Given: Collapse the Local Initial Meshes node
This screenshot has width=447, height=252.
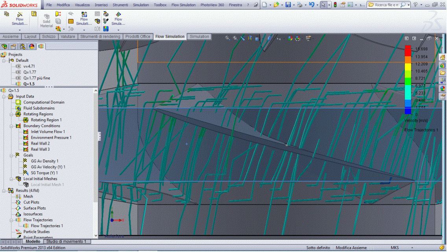Looking at the screenshot, I should pyautogui.click(x=11, y=179).
